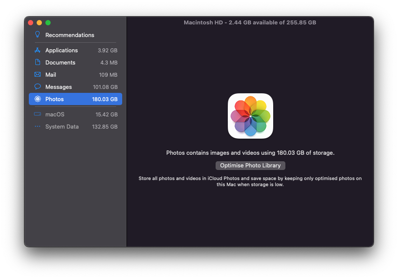Close the storage window with red button
The width and height of the screenshot is (398, 279).
(31, 23)
